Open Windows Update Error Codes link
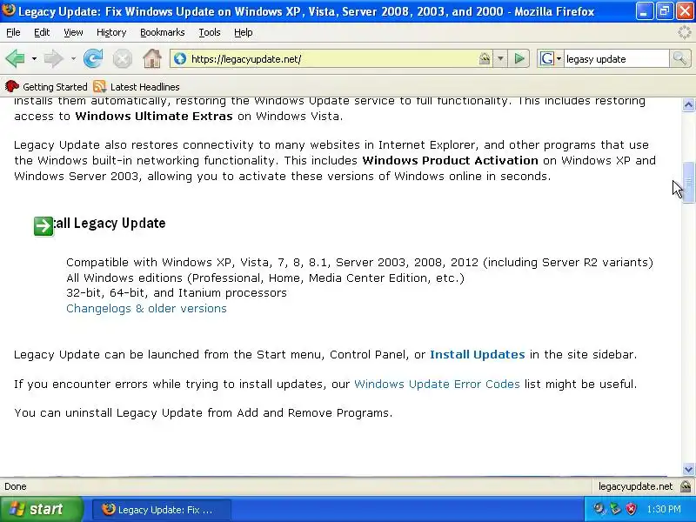This screenshot has height=522, width=696. coord(437,384)
